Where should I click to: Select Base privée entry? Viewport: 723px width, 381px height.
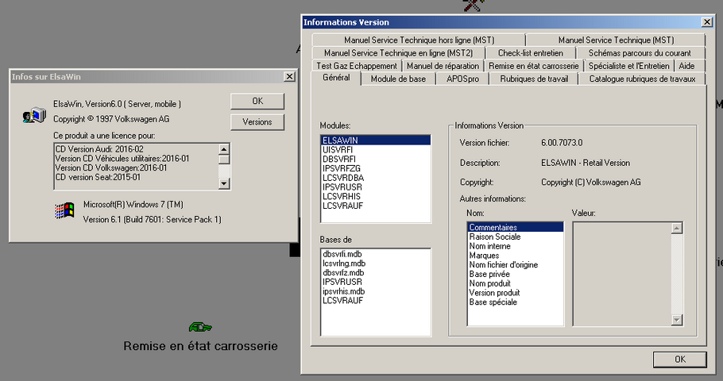(516, 274)
